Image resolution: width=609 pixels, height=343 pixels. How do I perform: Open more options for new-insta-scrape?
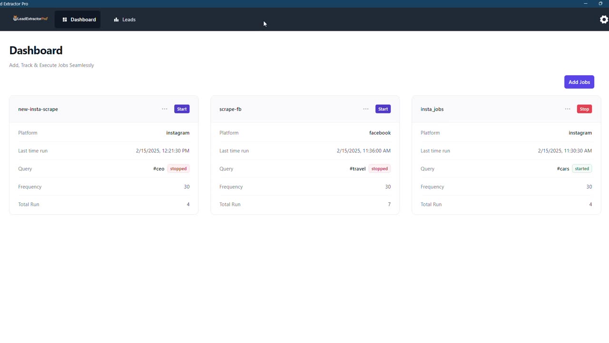pyautogui.click(x=165, y=109)
